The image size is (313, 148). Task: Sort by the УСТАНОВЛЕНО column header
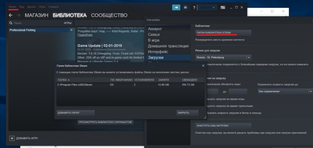click(x=144, y=80)
